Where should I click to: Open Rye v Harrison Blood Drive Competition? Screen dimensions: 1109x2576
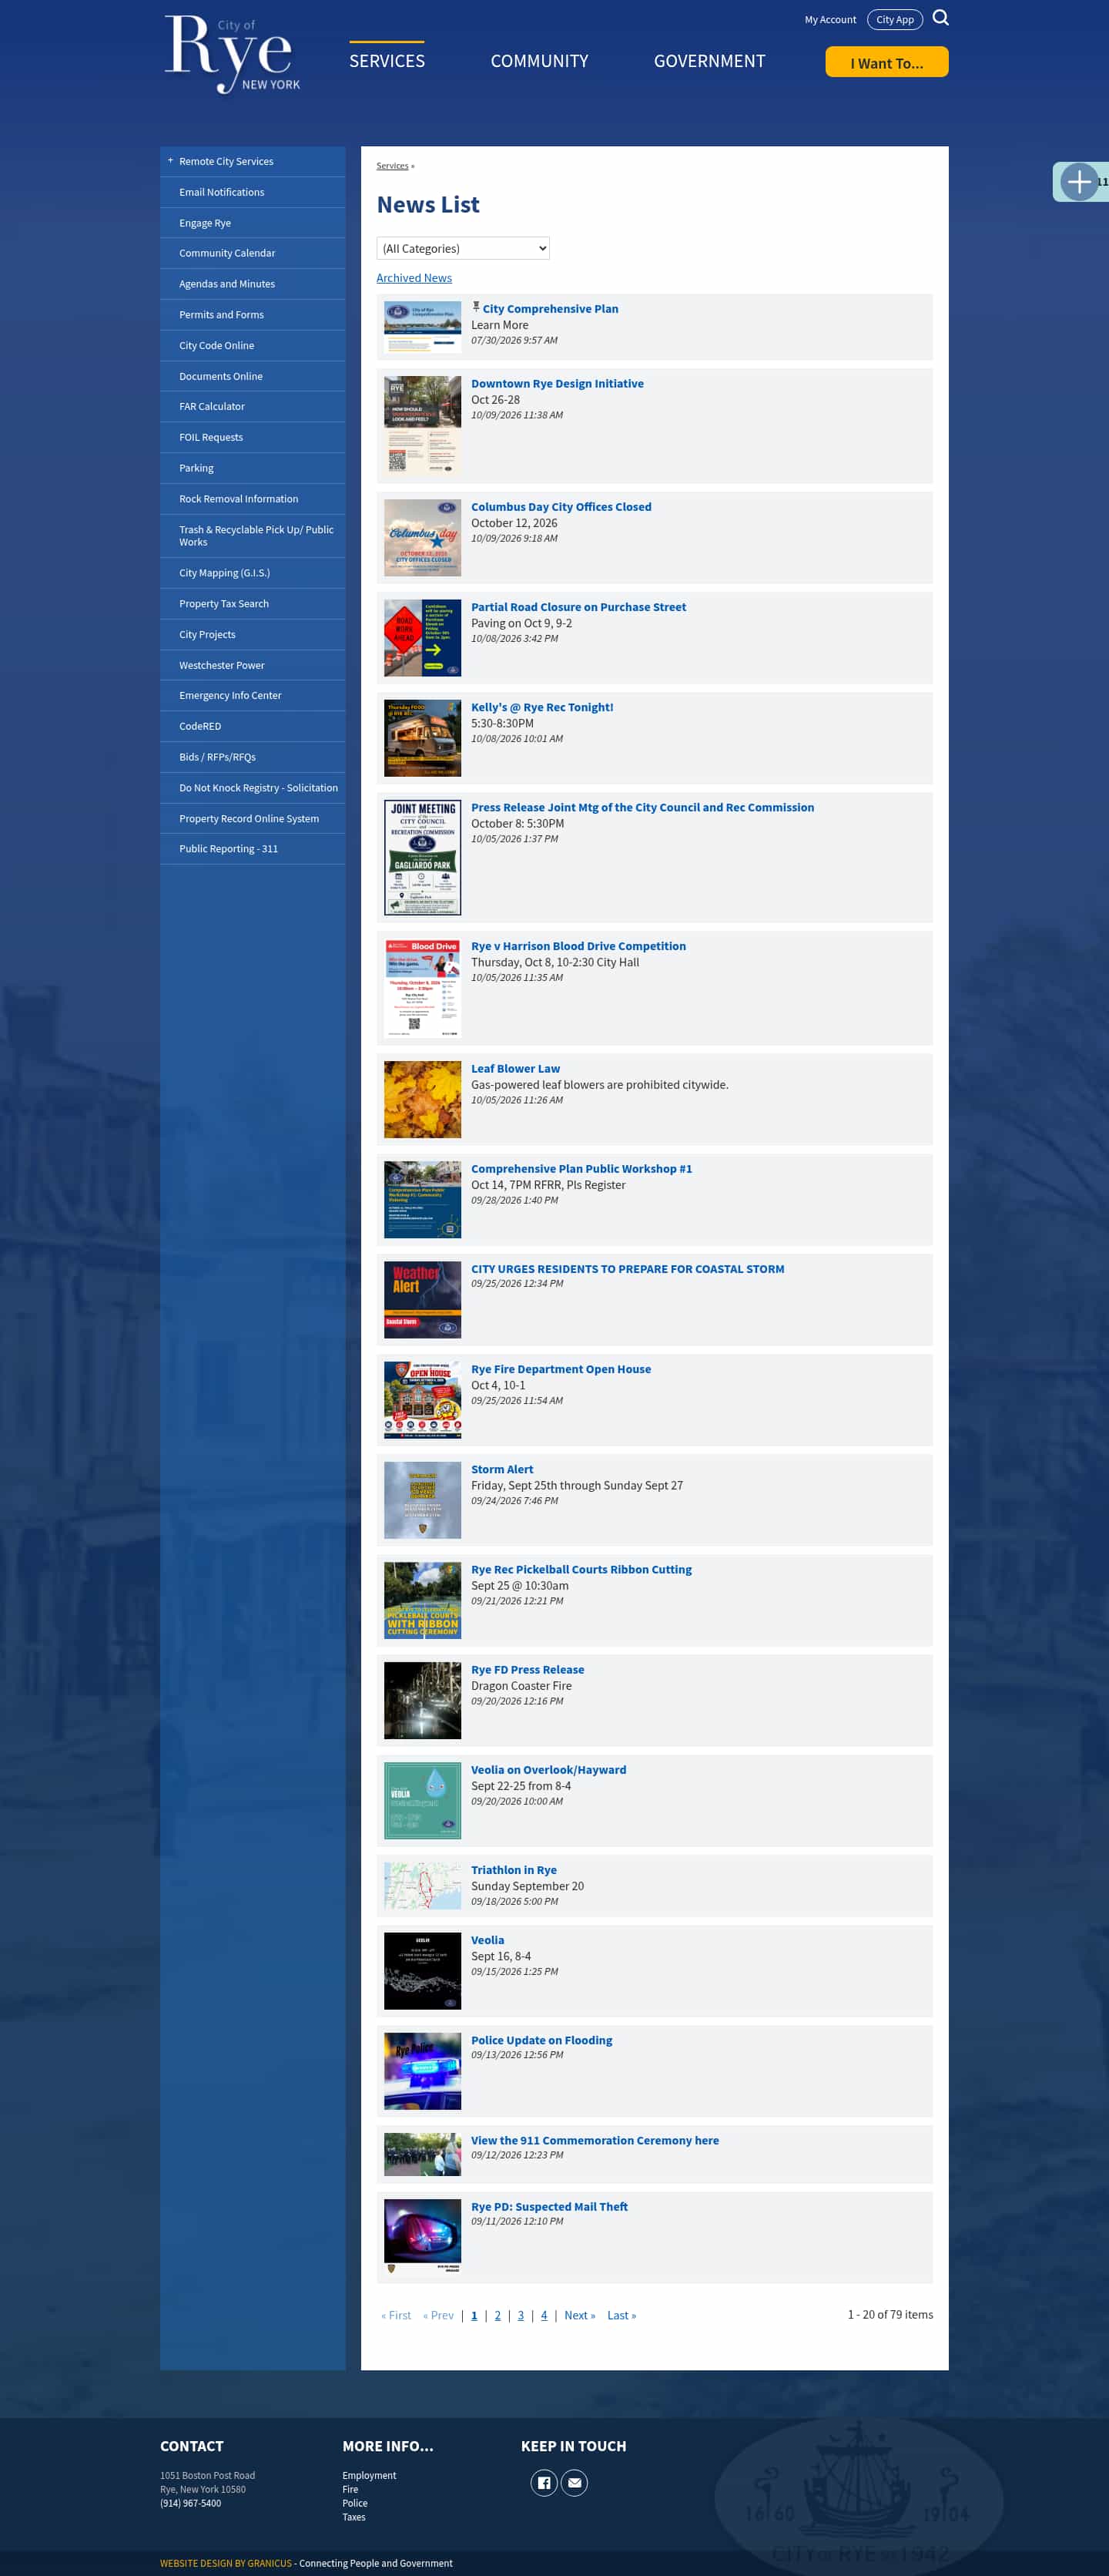click(578, 946)
